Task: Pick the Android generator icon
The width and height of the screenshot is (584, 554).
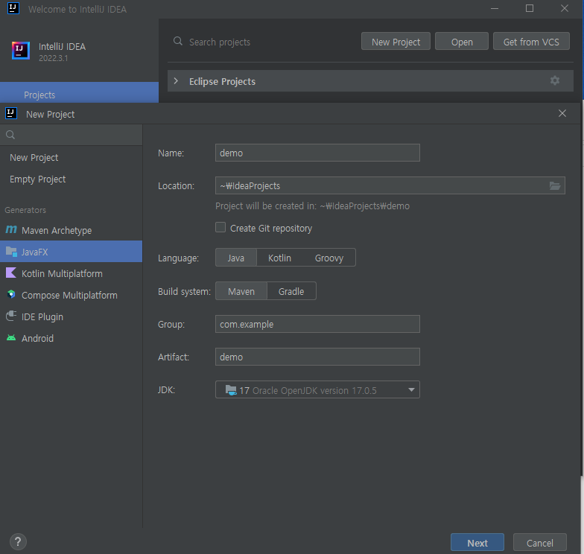Action: click(x=11, y=338)
